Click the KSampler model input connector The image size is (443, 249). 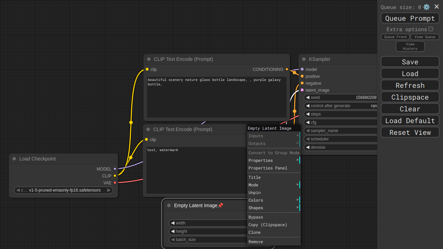[x=302, y=69]
